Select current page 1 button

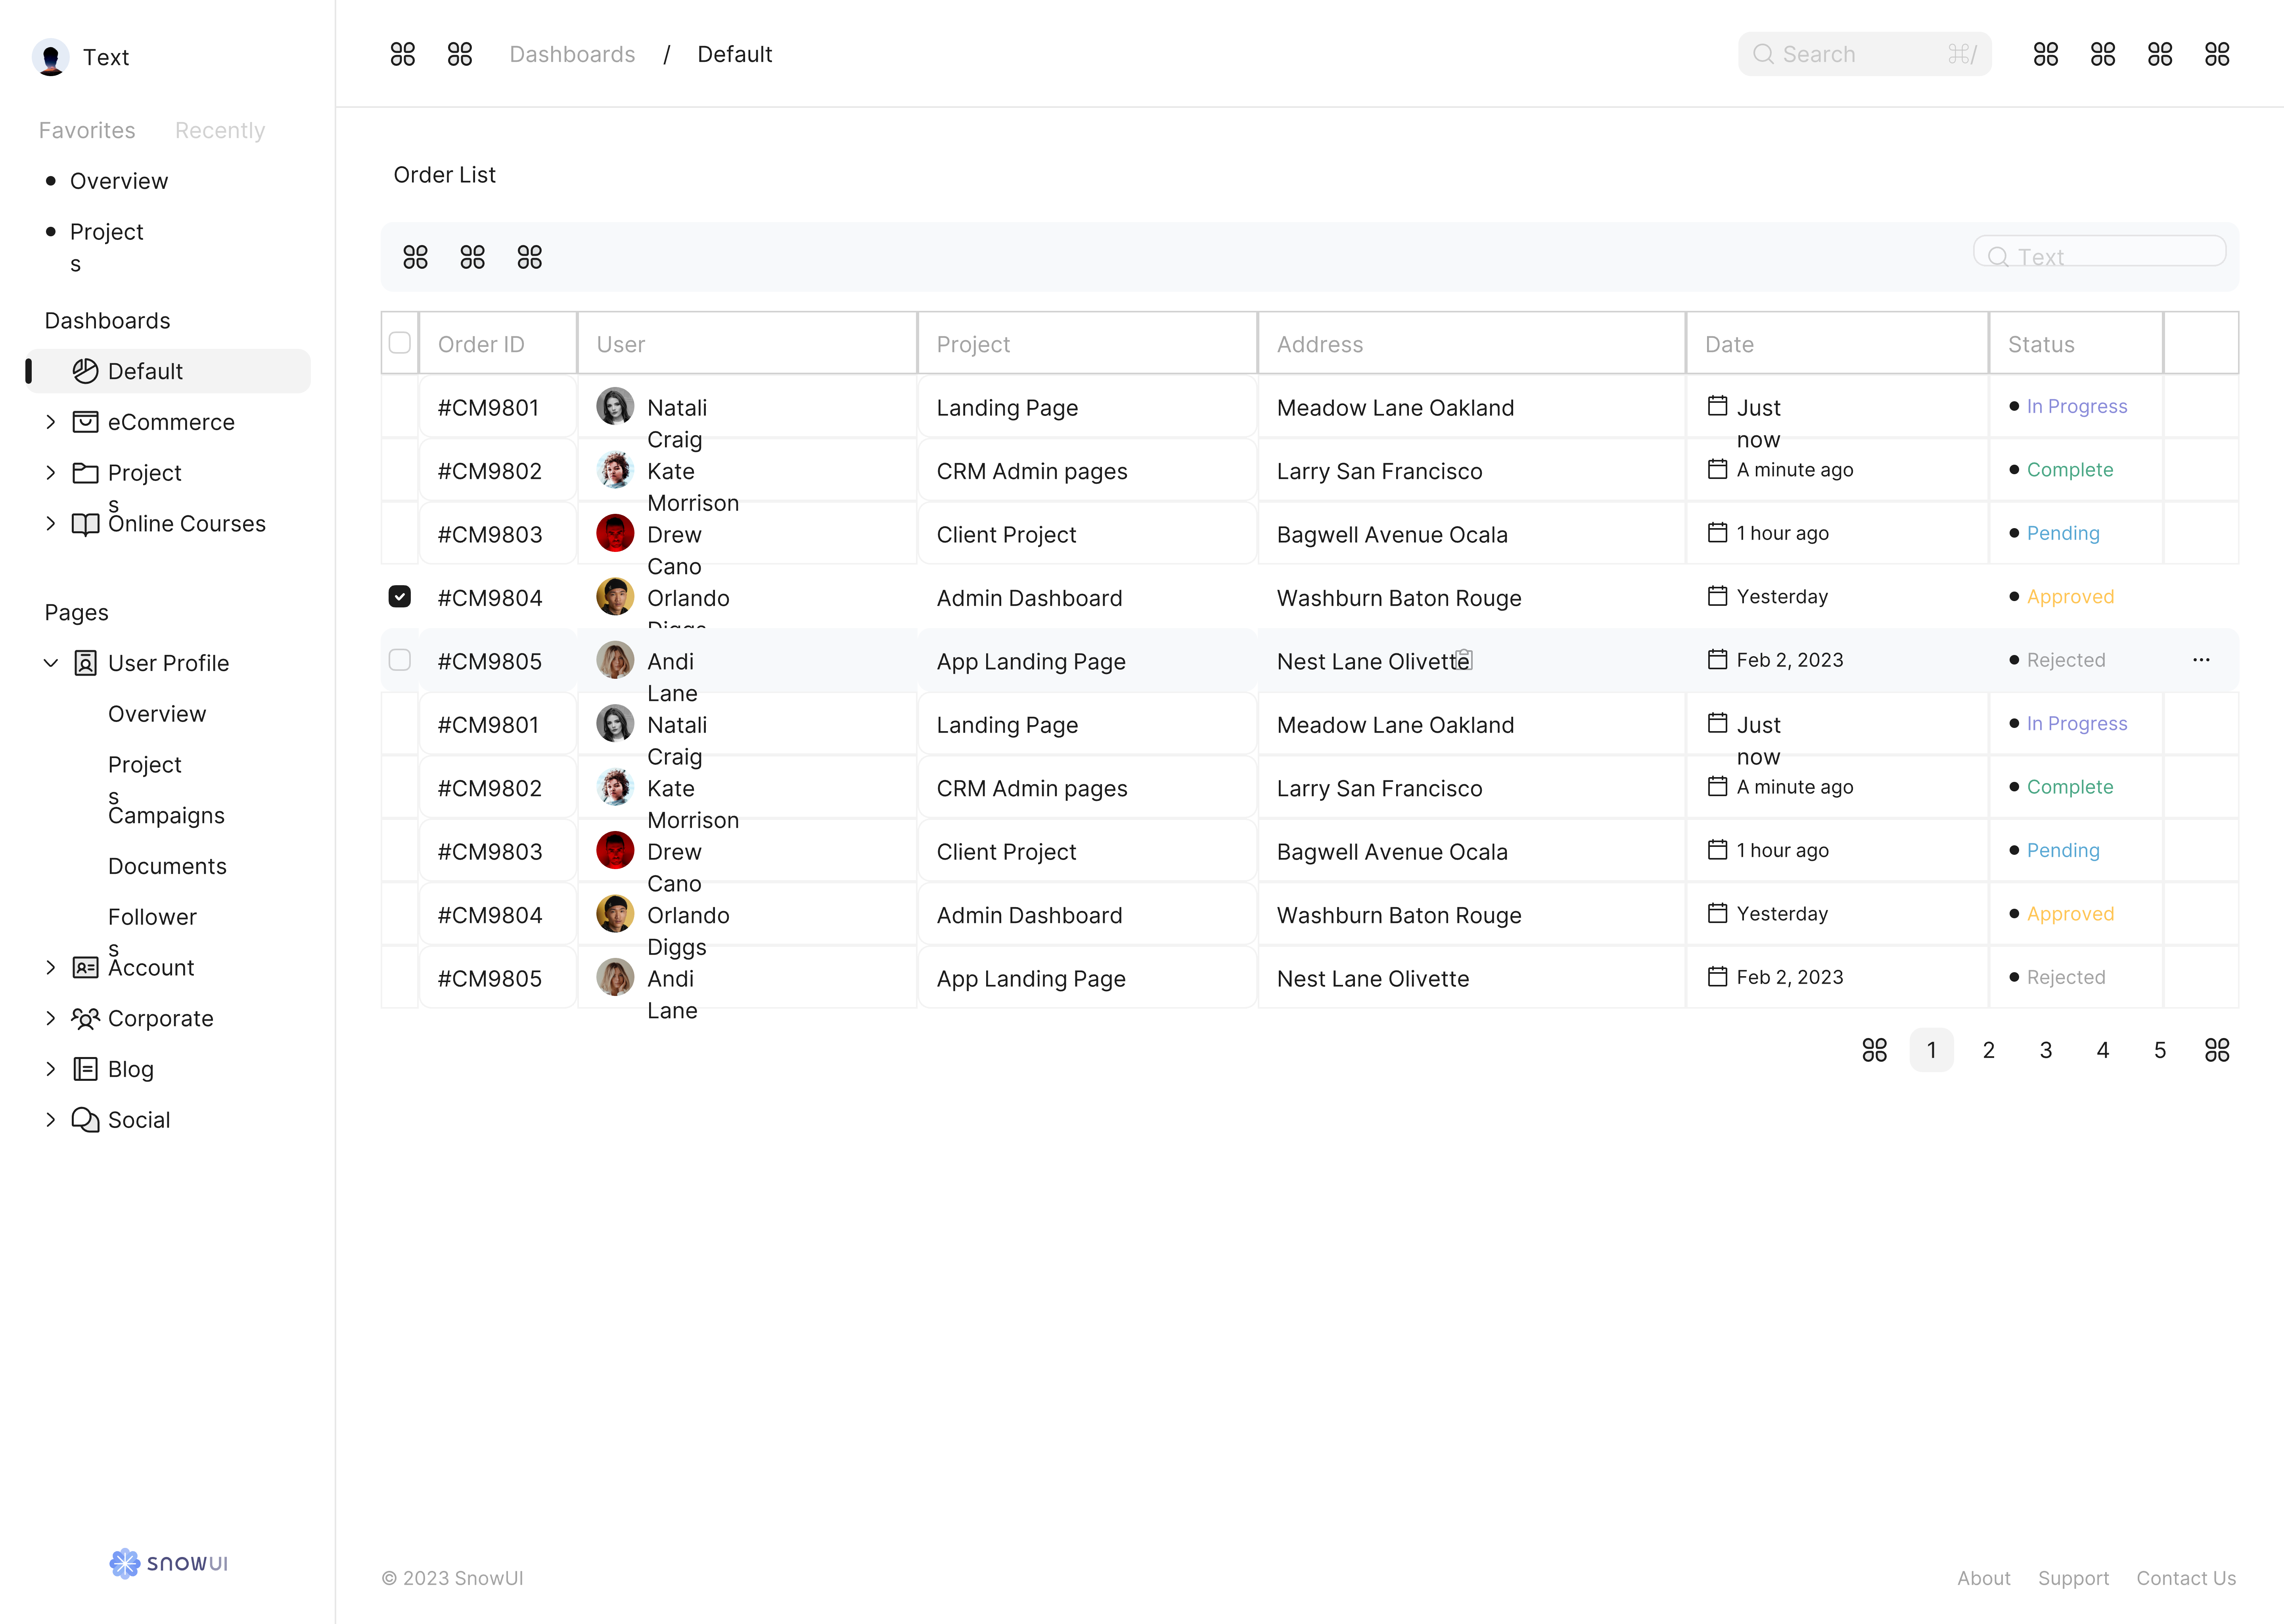(x=1932, y=1050)
